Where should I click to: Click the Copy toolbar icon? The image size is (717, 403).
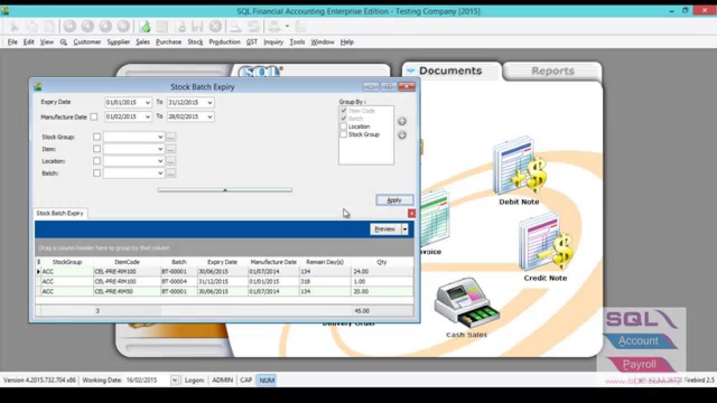(31, 26)
